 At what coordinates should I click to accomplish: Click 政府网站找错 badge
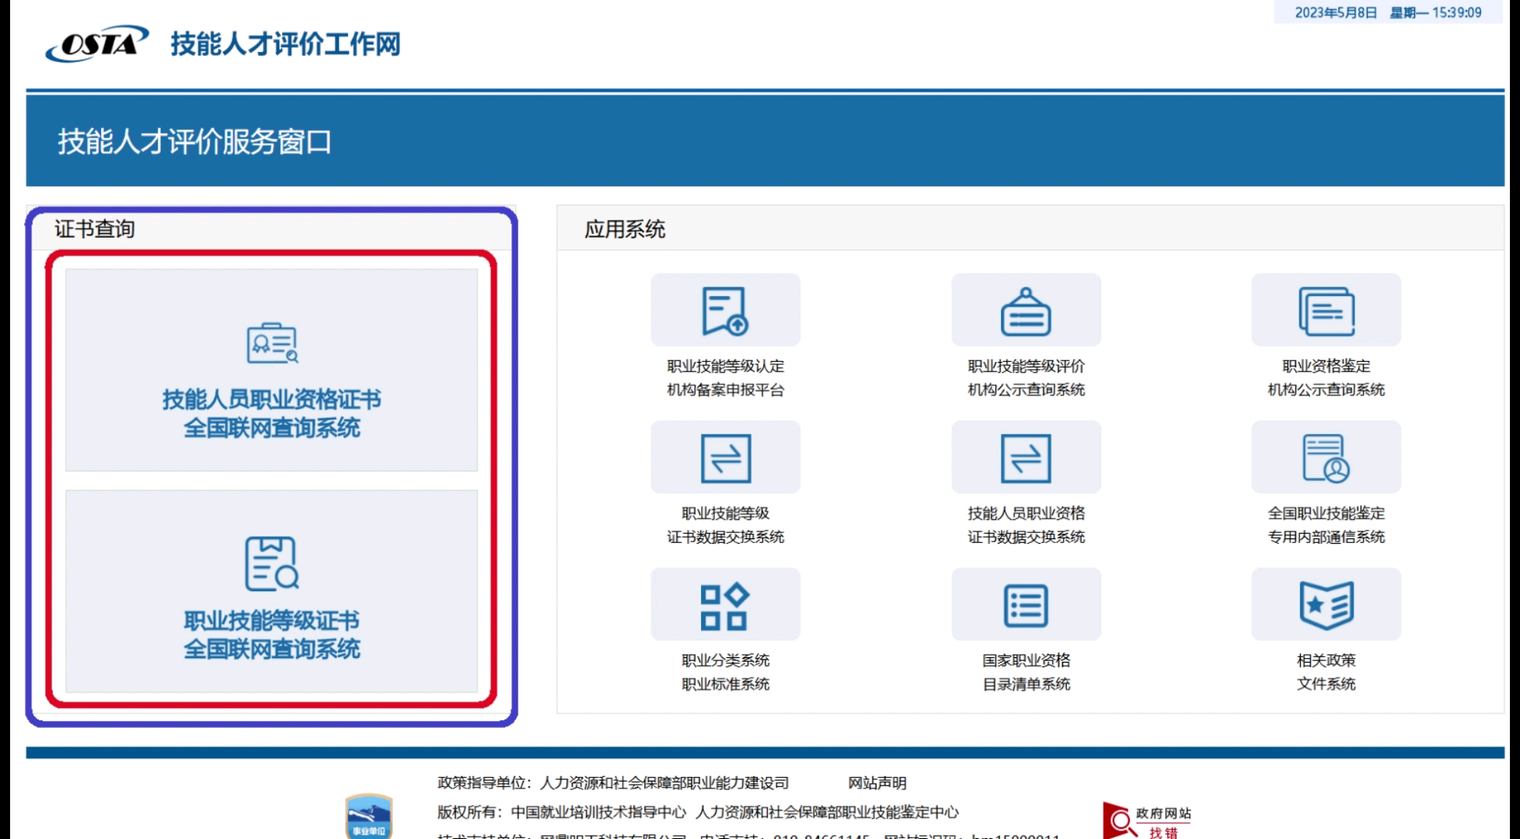tap(1147, 820)
